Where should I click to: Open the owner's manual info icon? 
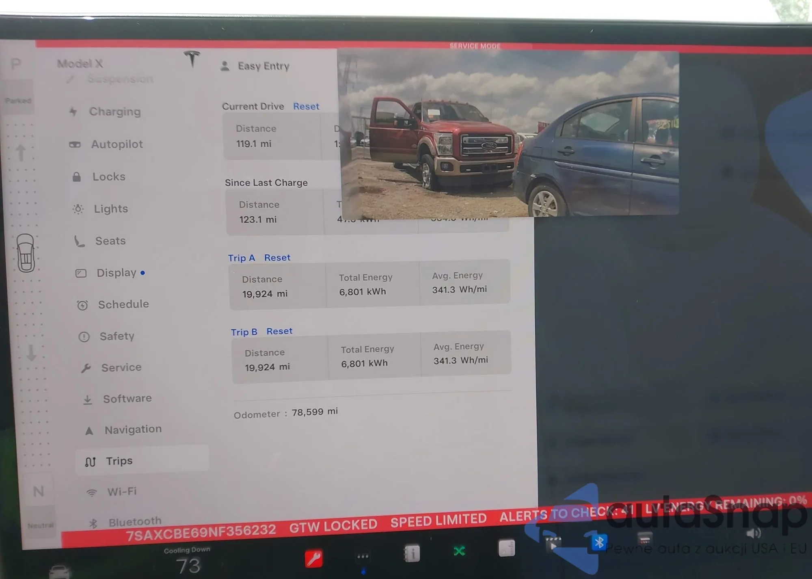(412, 553)
